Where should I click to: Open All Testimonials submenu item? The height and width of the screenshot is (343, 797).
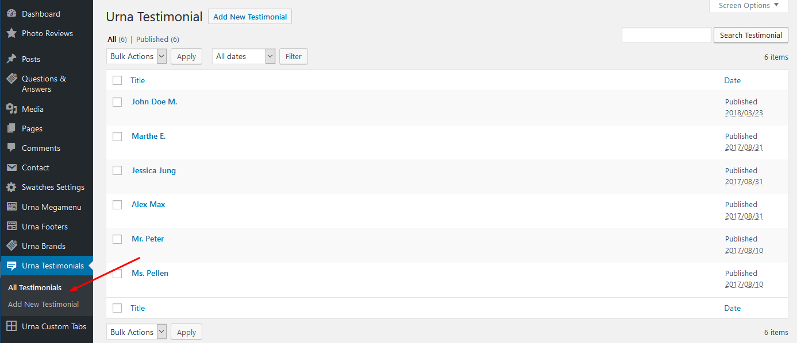tap(35, 287)
